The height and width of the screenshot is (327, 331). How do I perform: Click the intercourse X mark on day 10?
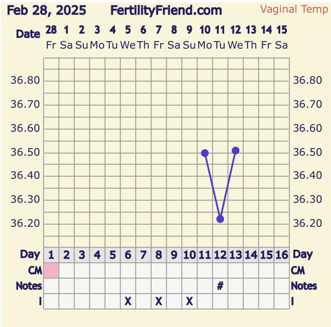coord(189,301)
